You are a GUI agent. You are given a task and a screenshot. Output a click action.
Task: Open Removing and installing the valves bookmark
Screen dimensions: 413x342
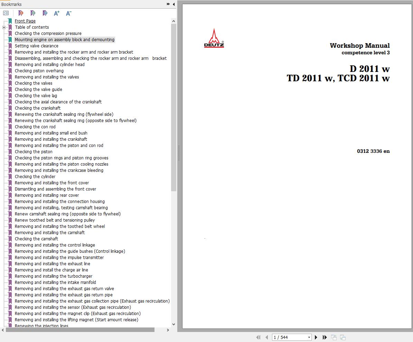(47, 77)
